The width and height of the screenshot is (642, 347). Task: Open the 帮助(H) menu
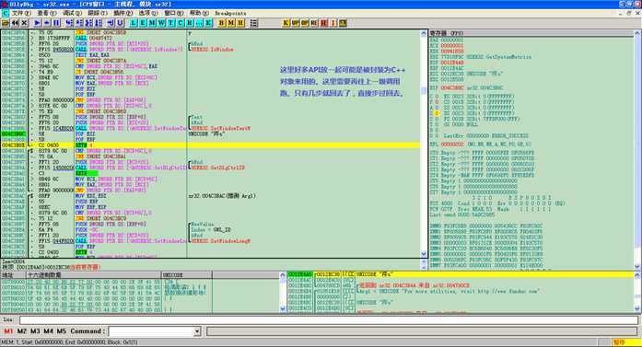(199, 13)
